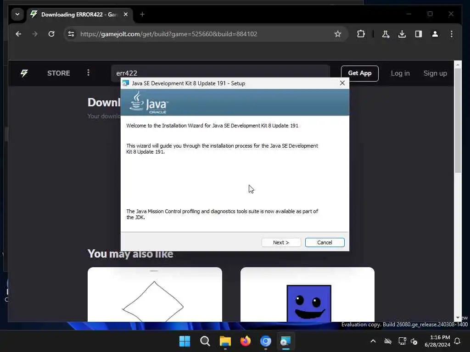Reload the gamejolt page

coord(51,34)
